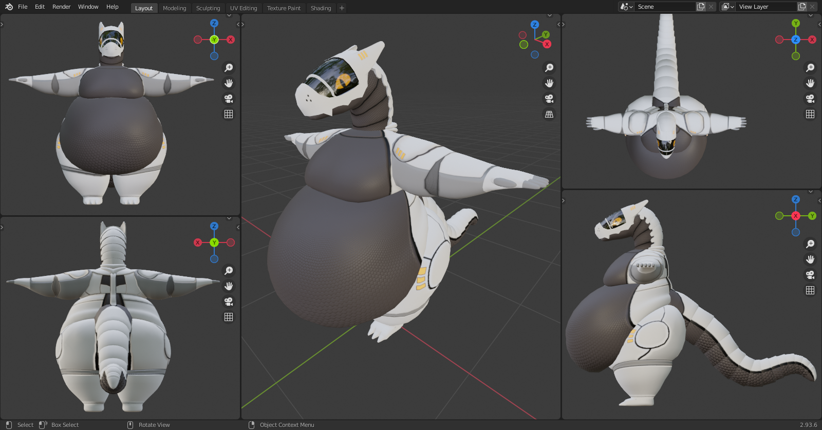Zoom icon in the top-view viewport
The height and width of the screenshot is (430, 822).
click(x=810, y=68)
